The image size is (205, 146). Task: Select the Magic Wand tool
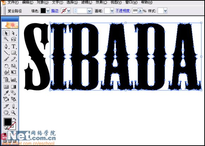point(6,39)
